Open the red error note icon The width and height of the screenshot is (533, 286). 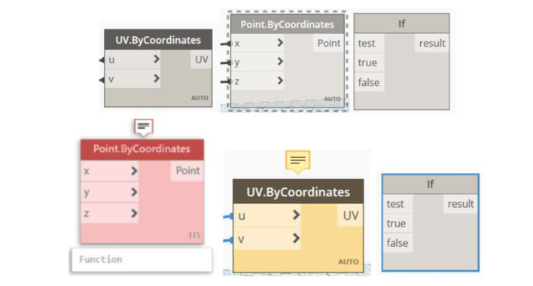point(144,127)
